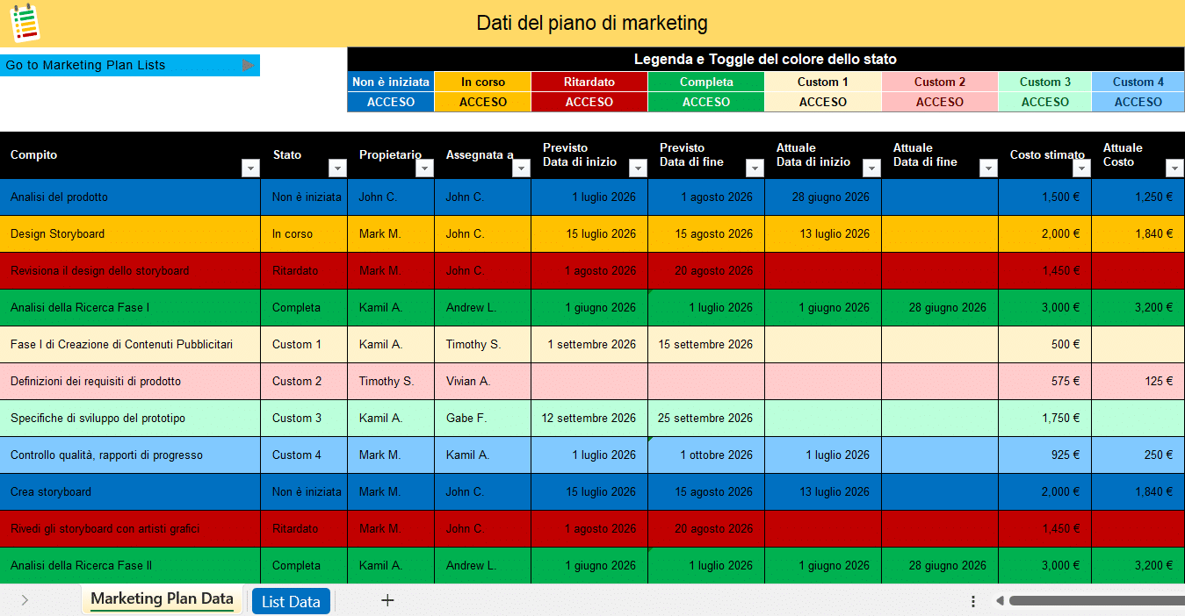Viewport: 1185px width, 616px height.
Task: Open the Stato column filter dropdown
Action: (x=337, y=168)
